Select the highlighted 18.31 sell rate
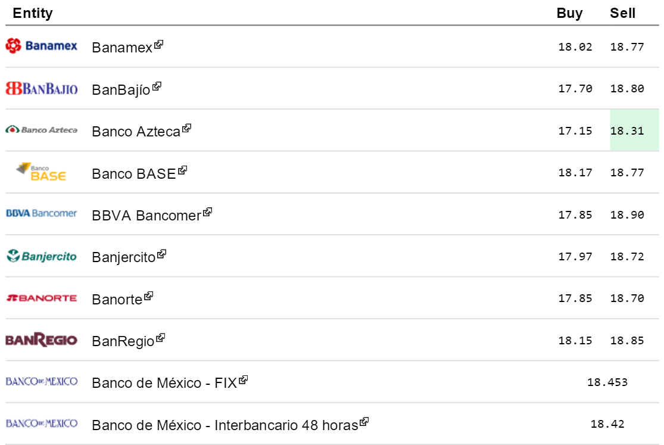This screenshot has height=445, width=664. [627, 130]
